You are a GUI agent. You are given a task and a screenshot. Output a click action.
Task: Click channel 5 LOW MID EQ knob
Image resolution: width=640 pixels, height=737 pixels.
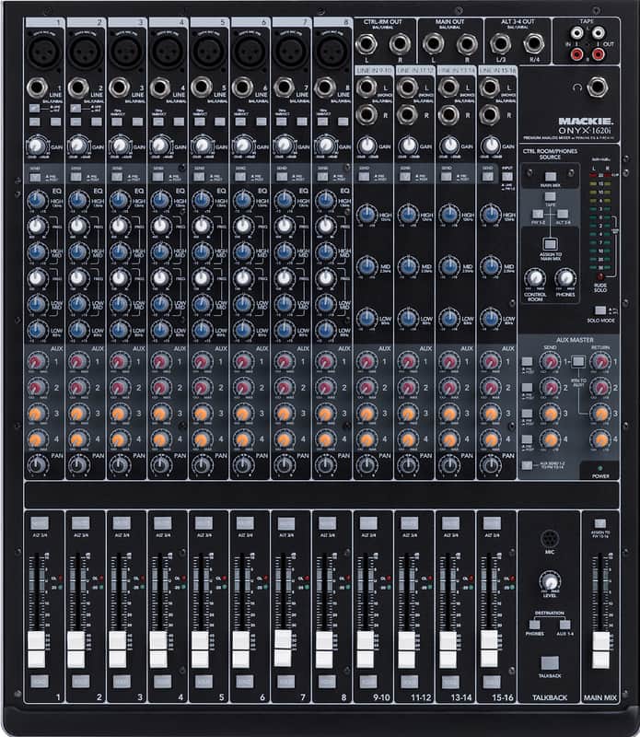tap(202, 304)
